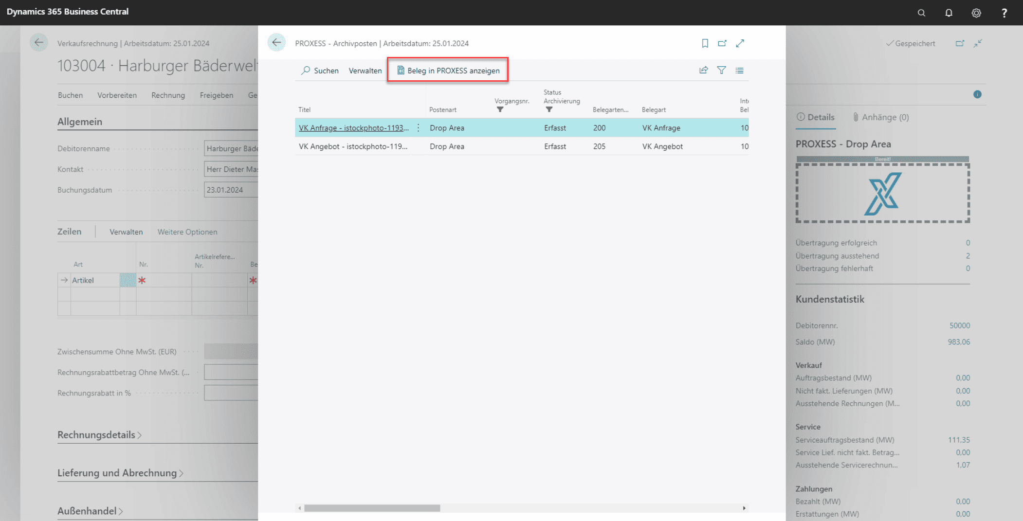Viewport: 1023px width, 521px height.
Task: Click Dynamics 365 Business Central title
Action: [68, 11]
